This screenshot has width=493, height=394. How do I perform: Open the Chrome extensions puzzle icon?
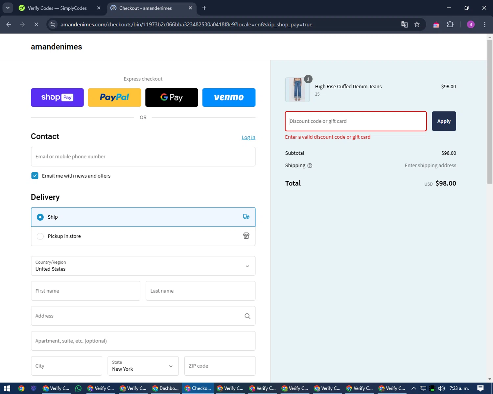click(x=450, y=24)
